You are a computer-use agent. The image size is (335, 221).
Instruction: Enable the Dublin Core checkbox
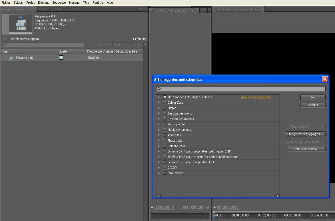coord(165,103)
